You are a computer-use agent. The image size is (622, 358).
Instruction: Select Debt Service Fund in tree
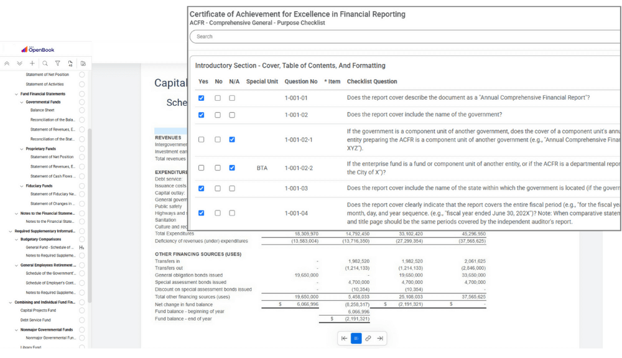click(x=35, y=320)
